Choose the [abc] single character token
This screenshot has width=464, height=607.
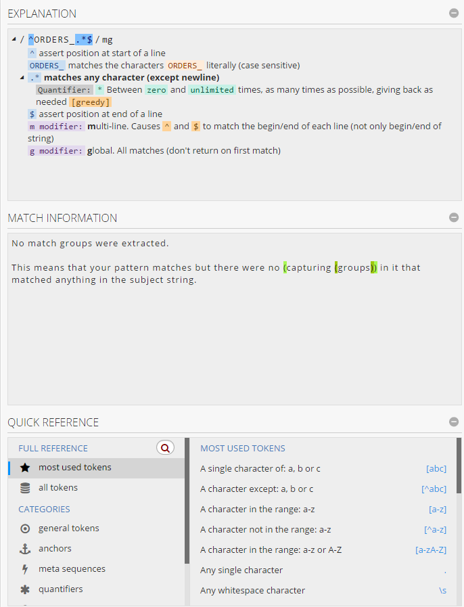click(x=436, y=468)
